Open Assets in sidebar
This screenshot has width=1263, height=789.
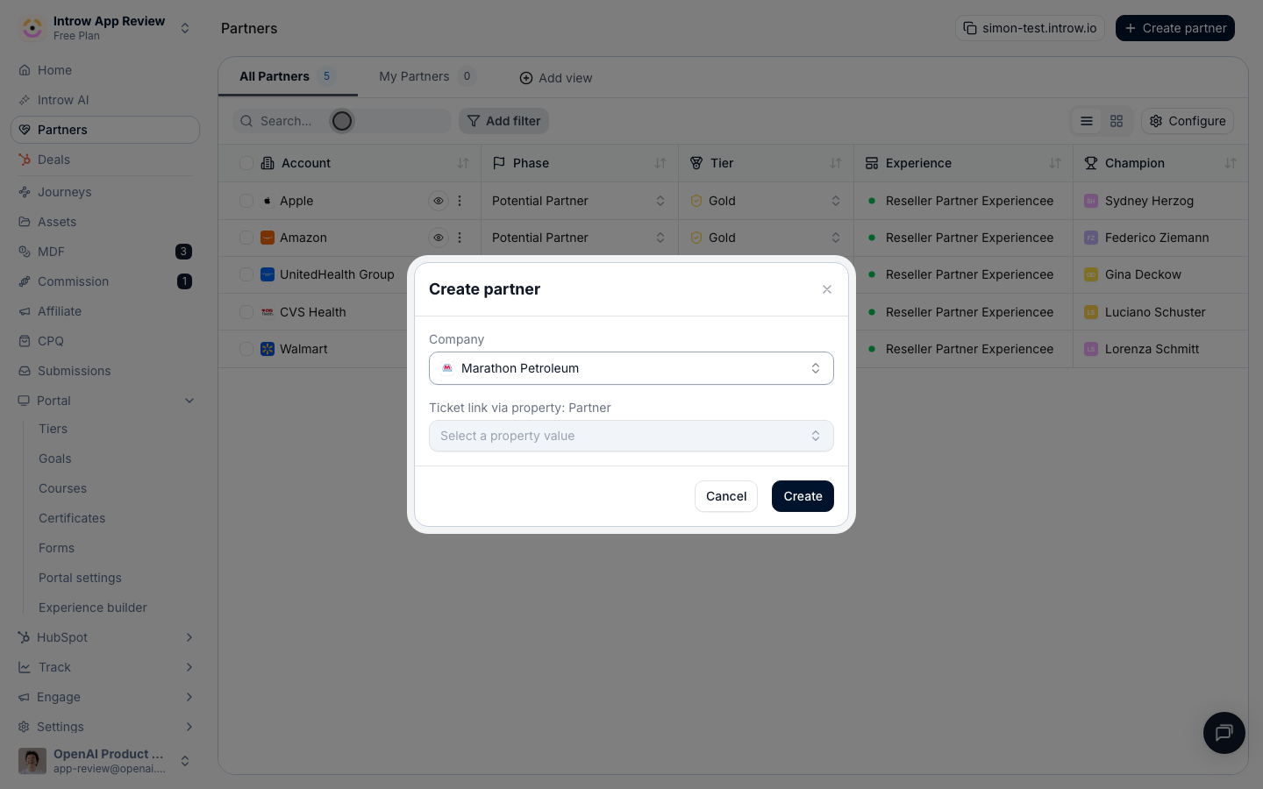coord(105,222)
